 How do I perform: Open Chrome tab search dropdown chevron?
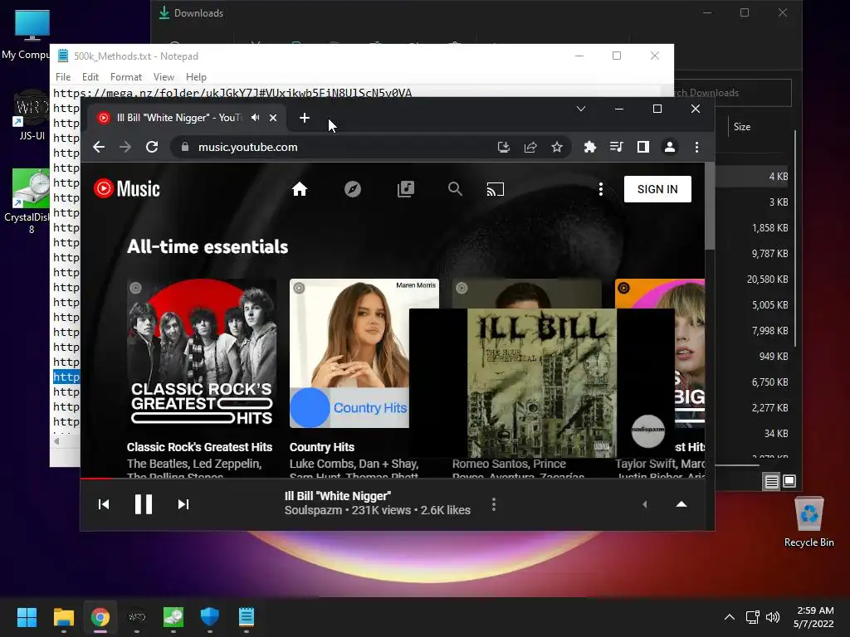(x=580, y=109)
